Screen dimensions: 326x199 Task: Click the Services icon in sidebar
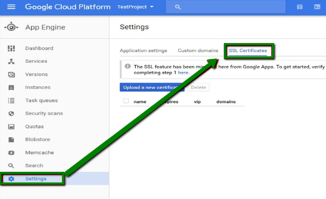click(11, 61)
